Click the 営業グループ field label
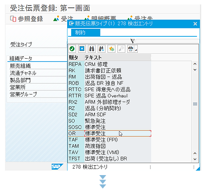The image size is (204, 191). pyautogui.click(x=23, y=95)
